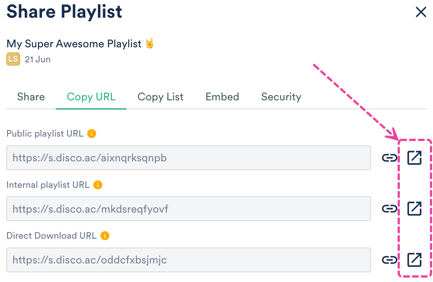Copy the Internal playlist URL link icon
This screenshot has width=433, height=282.
(x=390, y=209)
